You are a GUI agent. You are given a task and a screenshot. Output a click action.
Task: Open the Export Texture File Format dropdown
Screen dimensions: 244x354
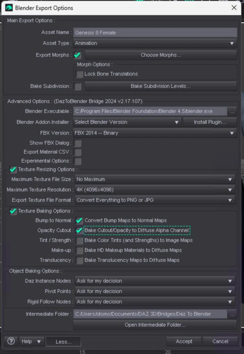[155, 200]
